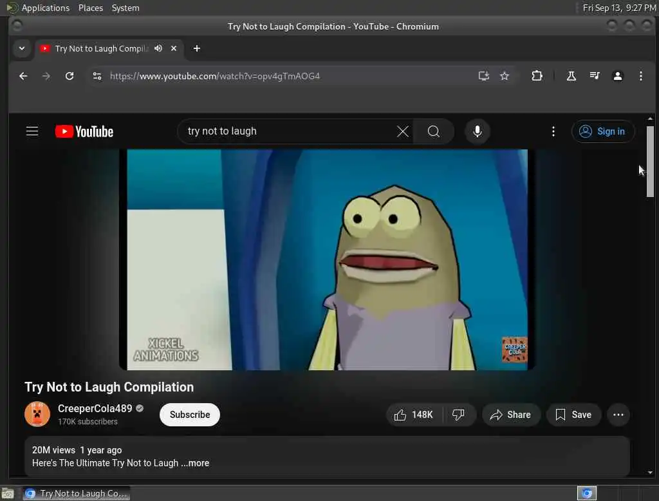659x501 pixels.
Task: Click the video title text
Action: (x=109, y=387)
